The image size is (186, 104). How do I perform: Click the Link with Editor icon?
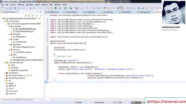pyautogui.click(x=29, y=16)
